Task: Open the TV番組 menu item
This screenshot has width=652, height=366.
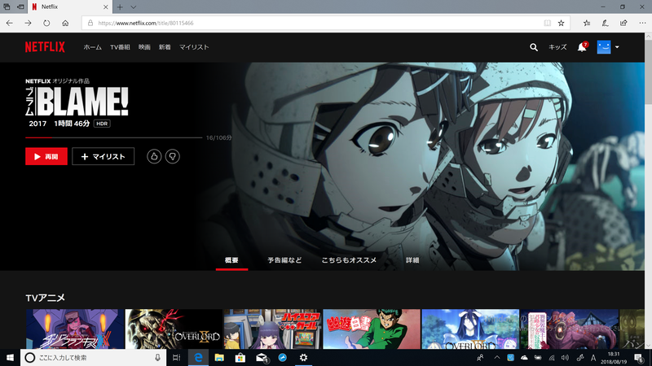Action: (x=120, y=47)
